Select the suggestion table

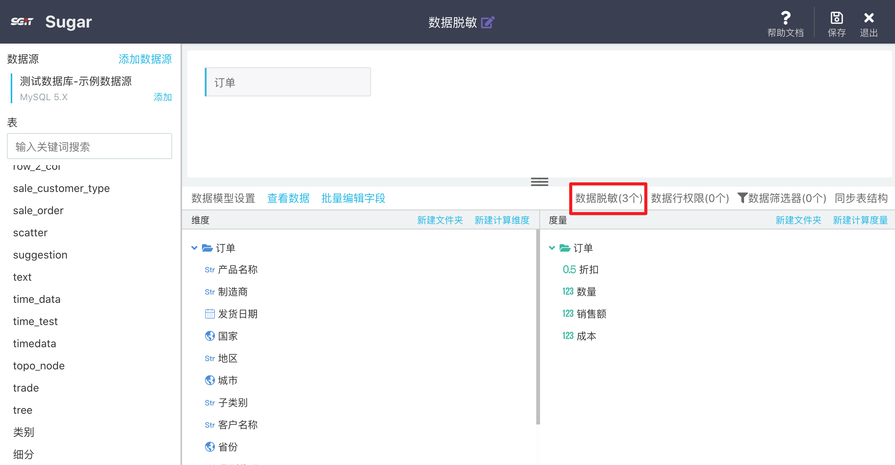(40, 255)
